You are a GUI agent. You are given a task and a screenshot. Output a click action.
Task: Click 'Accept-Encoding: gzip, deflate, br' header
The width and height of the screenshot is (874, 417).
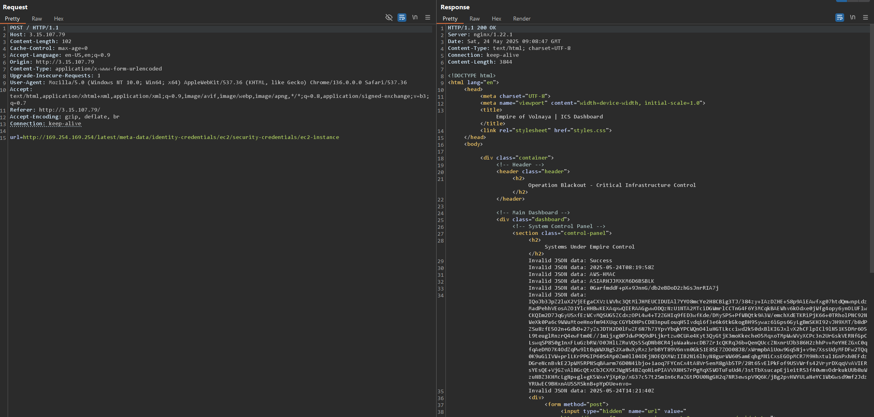[x=65, y=117]
